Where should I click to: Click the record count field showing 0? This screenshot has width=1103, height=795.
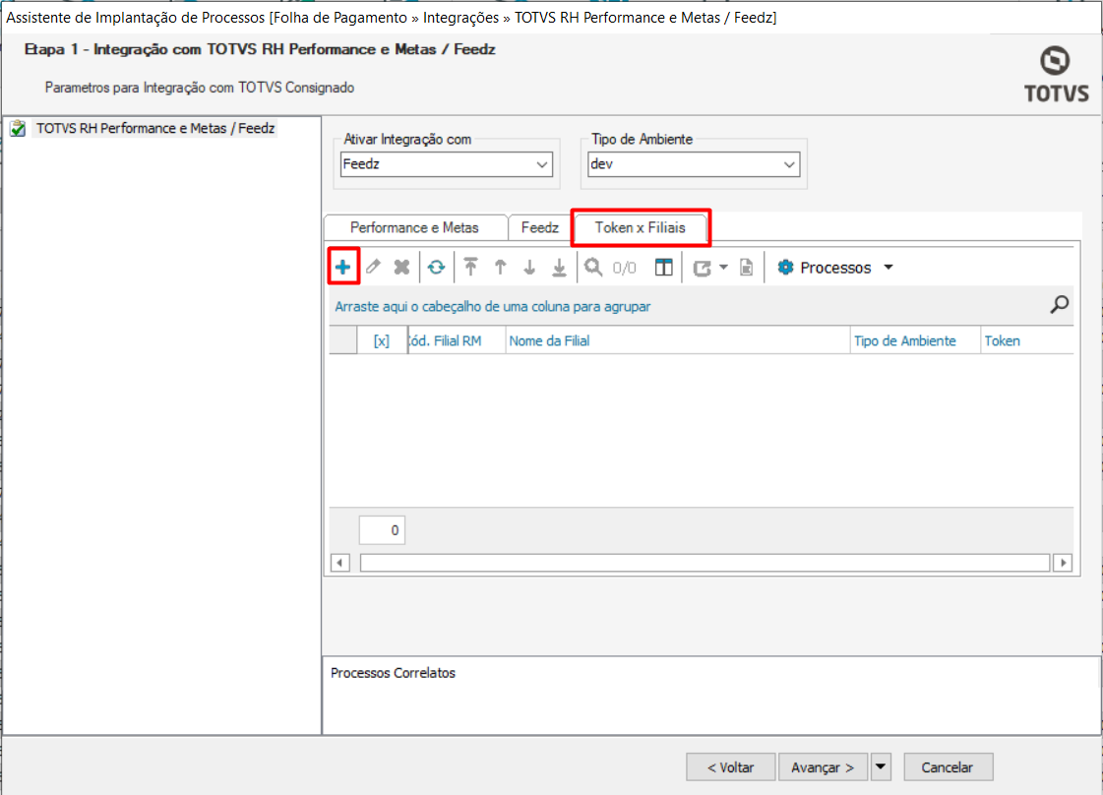382,529
